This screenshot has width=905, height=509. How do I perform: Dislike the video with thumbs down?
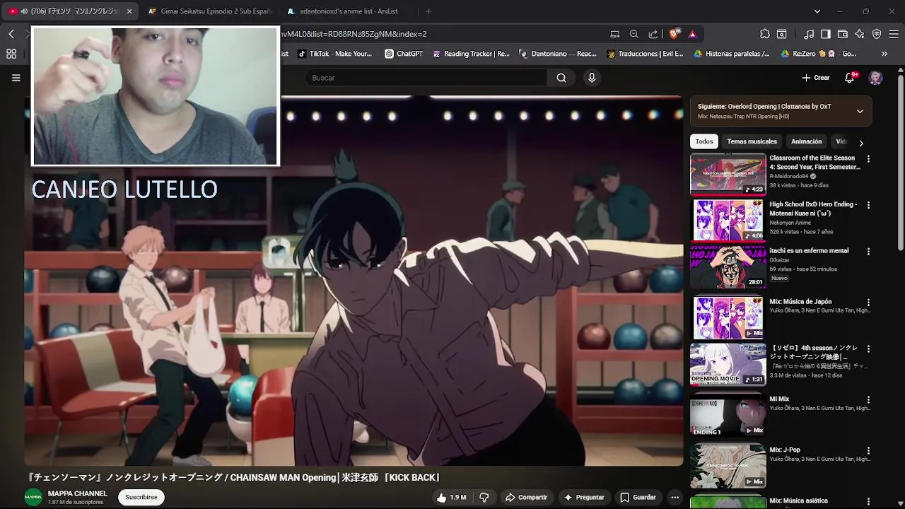tap(484, 498)
